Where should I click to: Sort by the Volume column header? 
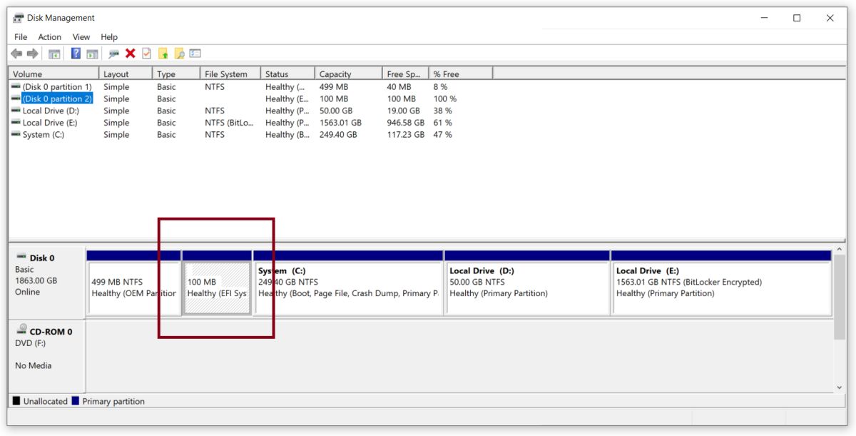pyautogui.click(x=53, y=73)
